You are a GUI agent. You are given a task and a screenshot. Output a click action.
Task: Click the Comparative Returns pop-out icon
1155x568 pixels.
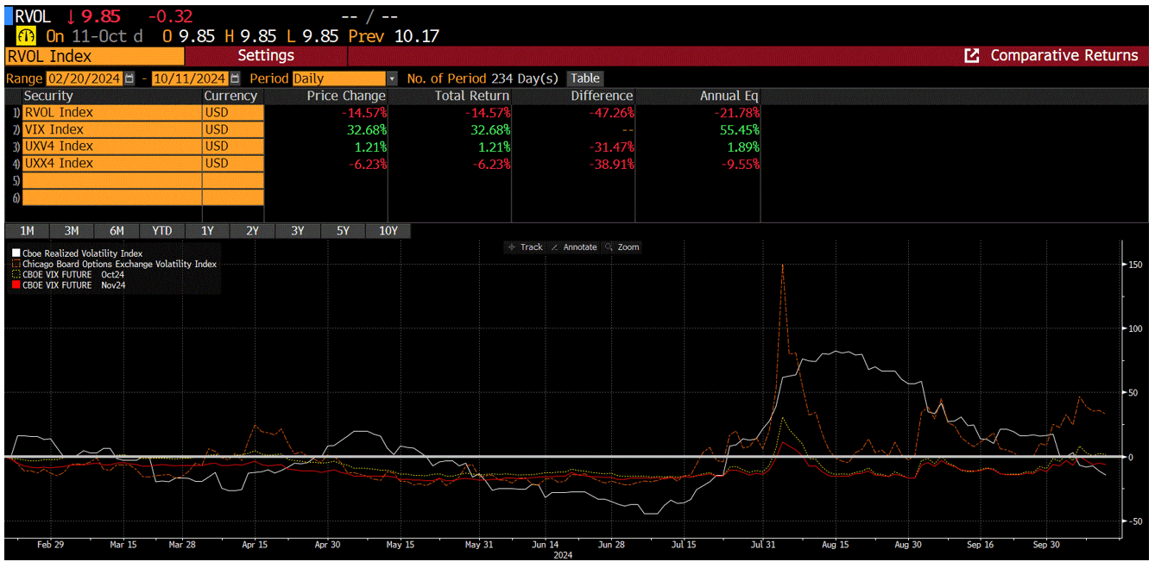(x=971, y=56)
